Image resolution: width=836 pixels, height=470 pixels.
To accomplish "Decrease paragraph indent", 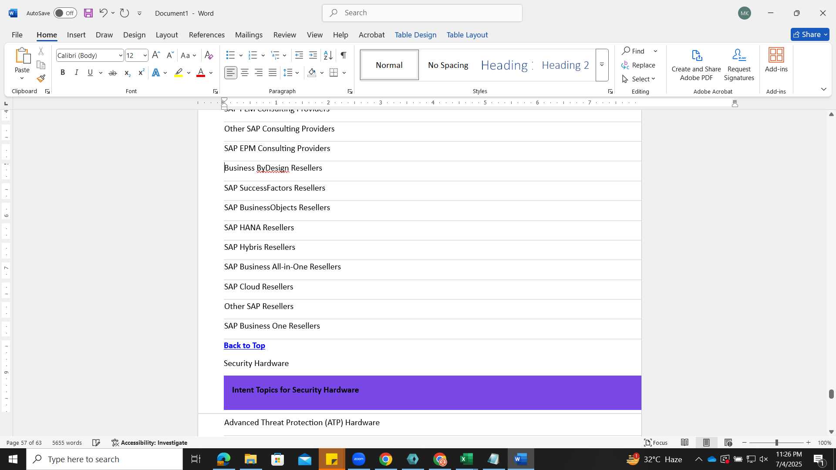I will [x=299, y=55].
